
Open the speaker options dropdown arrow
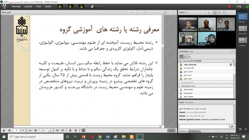(x=64, y=6)
